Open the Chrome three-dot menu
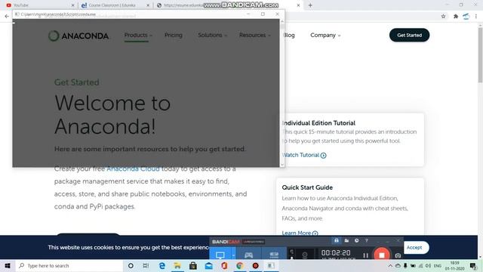 tap(476, 17)
